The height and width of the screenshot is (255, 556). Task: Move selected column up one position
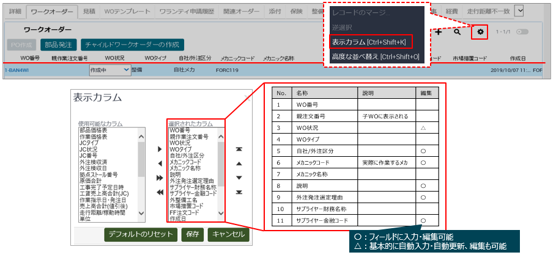click(239, 163)
